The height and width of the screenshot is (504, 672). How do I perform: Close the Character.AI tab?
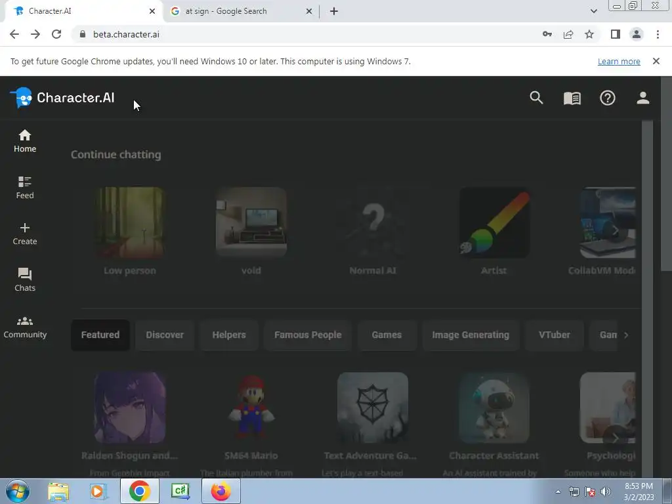pyautogui.click(x=152, y=11)
